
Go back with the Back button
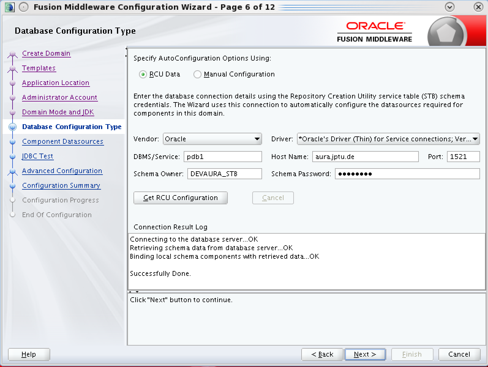coord(322,354)
